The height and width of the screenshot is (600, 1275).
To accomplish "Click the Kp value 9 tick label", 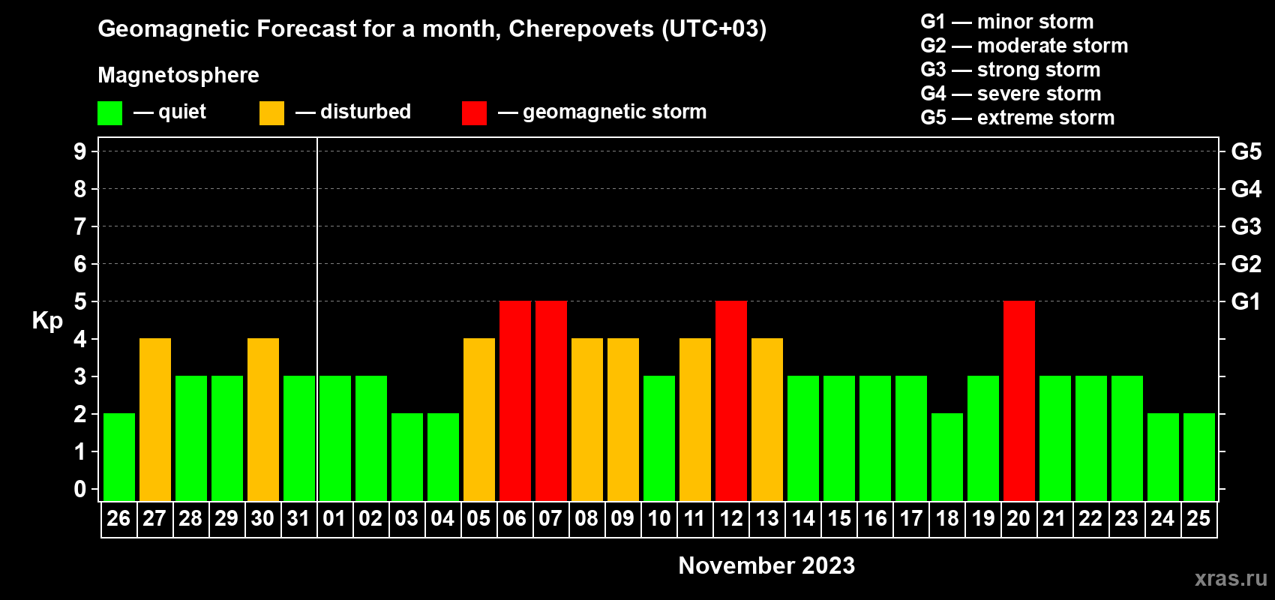I will point(80,151).
